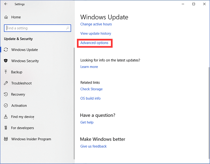This screenshot has width=210, height=164.
Task: Maximize the Settings window
Action: [194, 4]
